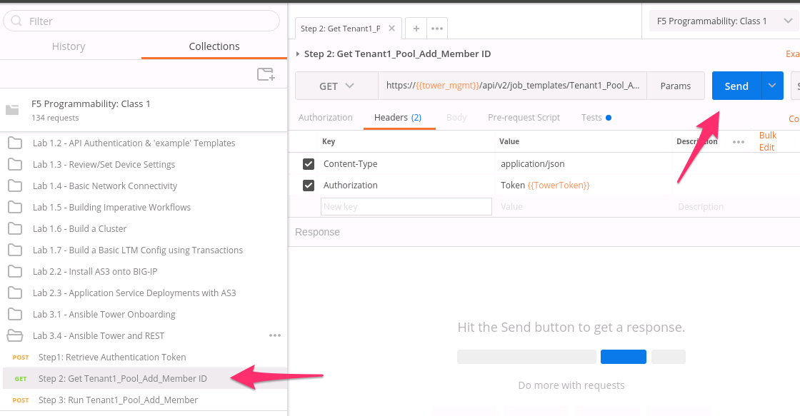Screen dimensions: 800x416
Task: Open Lab 1.3 - Review/Set Device Settings
Action: point(104,165)
